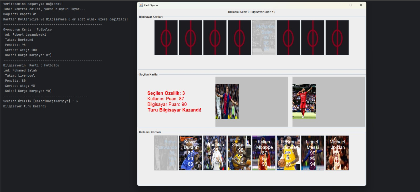
Task: Click the Kullanıcı Skor score label
Action: coord(238,12)
